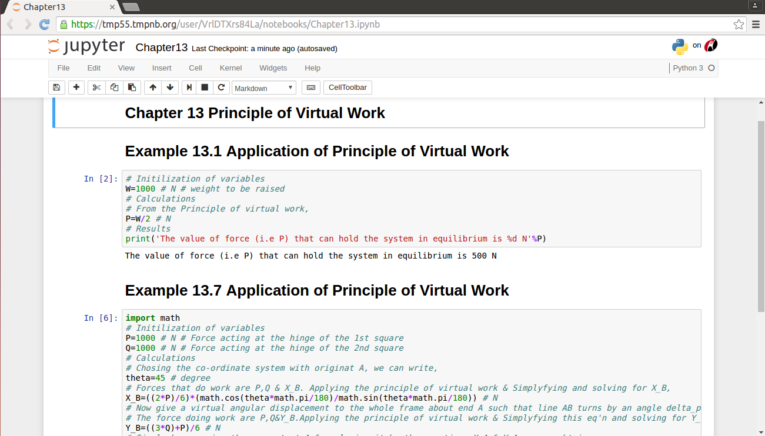765x436 pixels.
Task: Click the Jupyter logo
Action: 86,46
